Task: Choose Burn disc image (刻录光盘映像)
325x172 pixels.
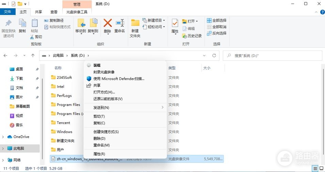Action: 125,72
